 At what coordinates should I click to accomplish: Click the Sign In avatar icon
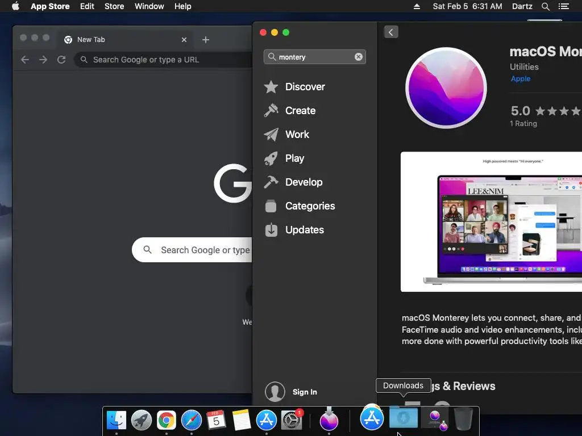coord(275,392)
